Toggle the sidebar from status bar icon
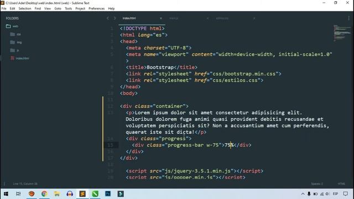The width and height of the screenshot is (354, 199). point(4,184)
